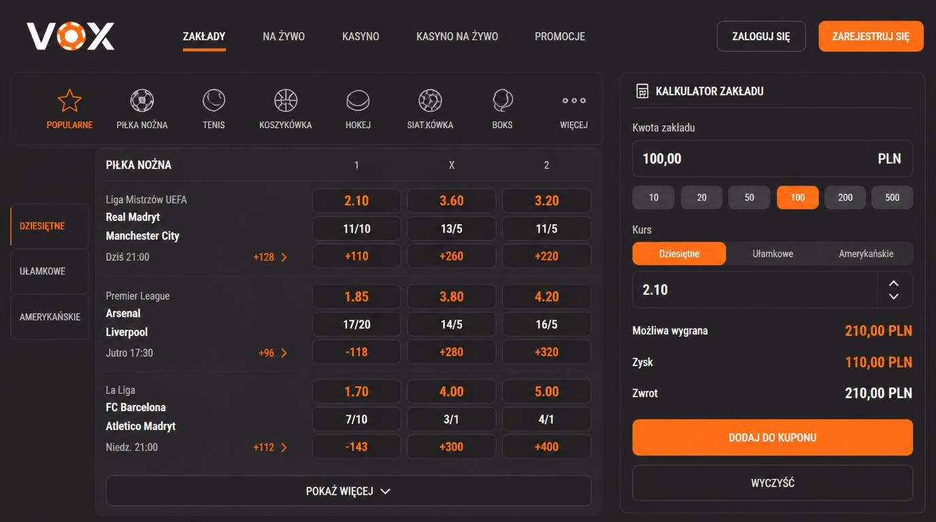Pick Atletico Madryt win odds 5.00
The width and height of the screenshot is (936, 522).
point(547,391)
